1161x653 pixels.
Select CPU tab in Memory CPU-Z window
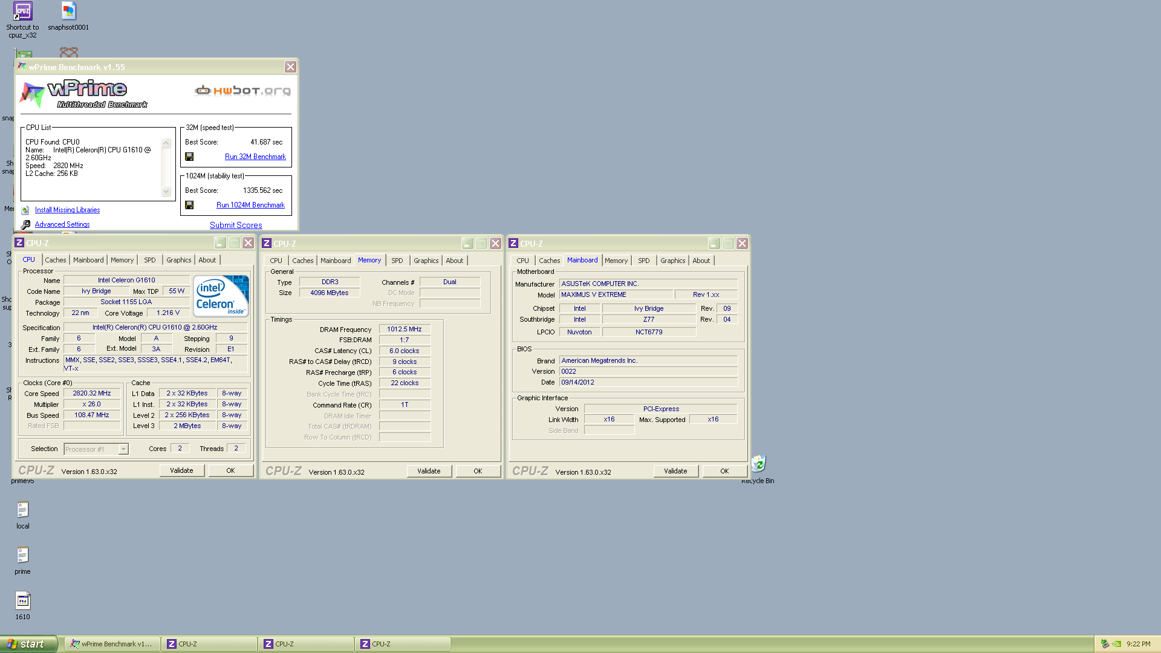click(276, 261)
